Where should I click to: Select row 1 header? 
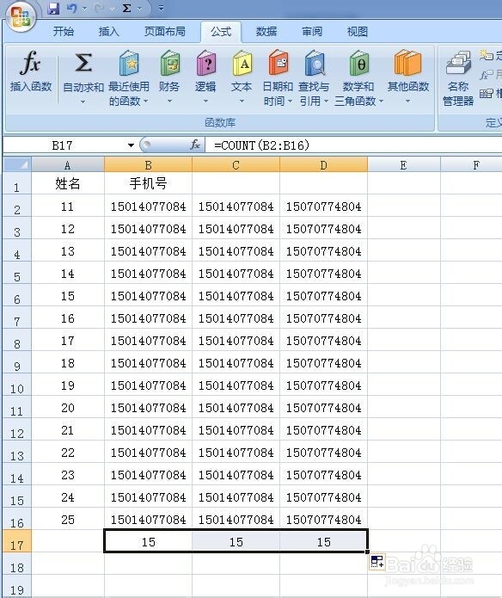point(16,183)
